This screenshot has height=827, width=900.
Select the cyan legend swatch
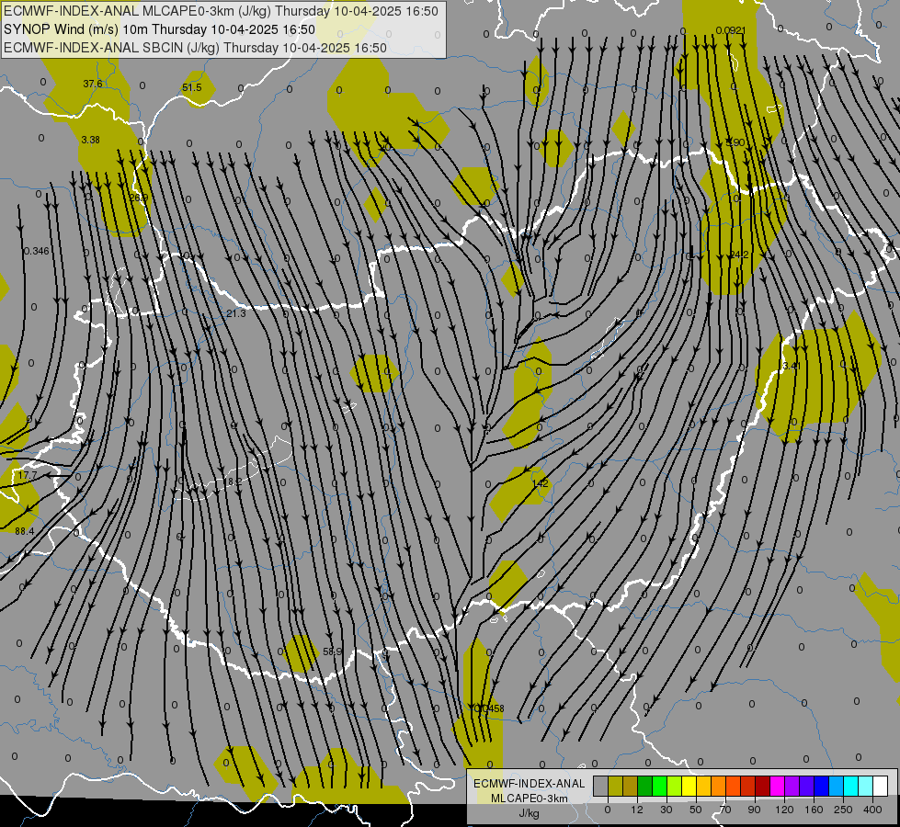pos(851,787)
